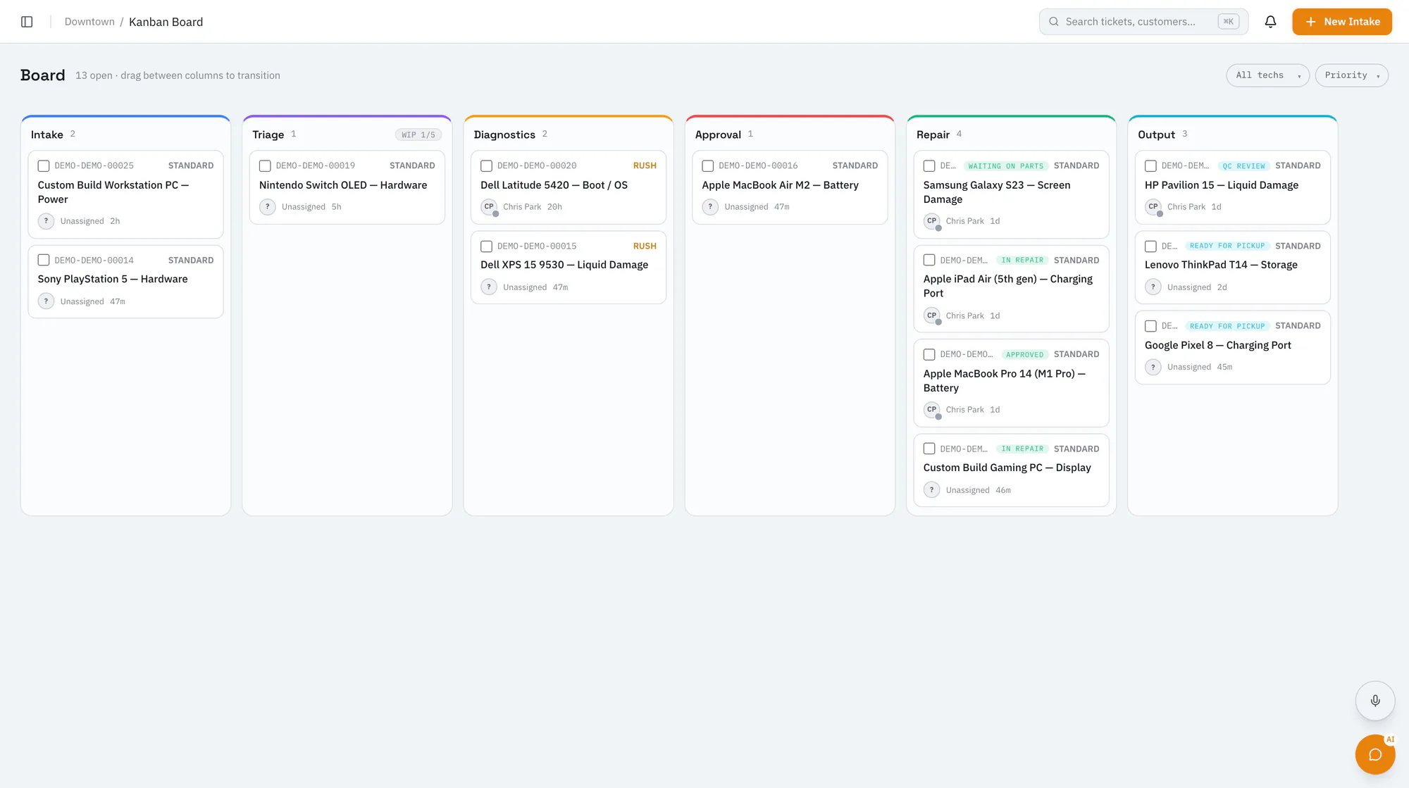Click the Search tickets, customers field
This screenshot has width=1409, height=788.
tap(1143, 22)
